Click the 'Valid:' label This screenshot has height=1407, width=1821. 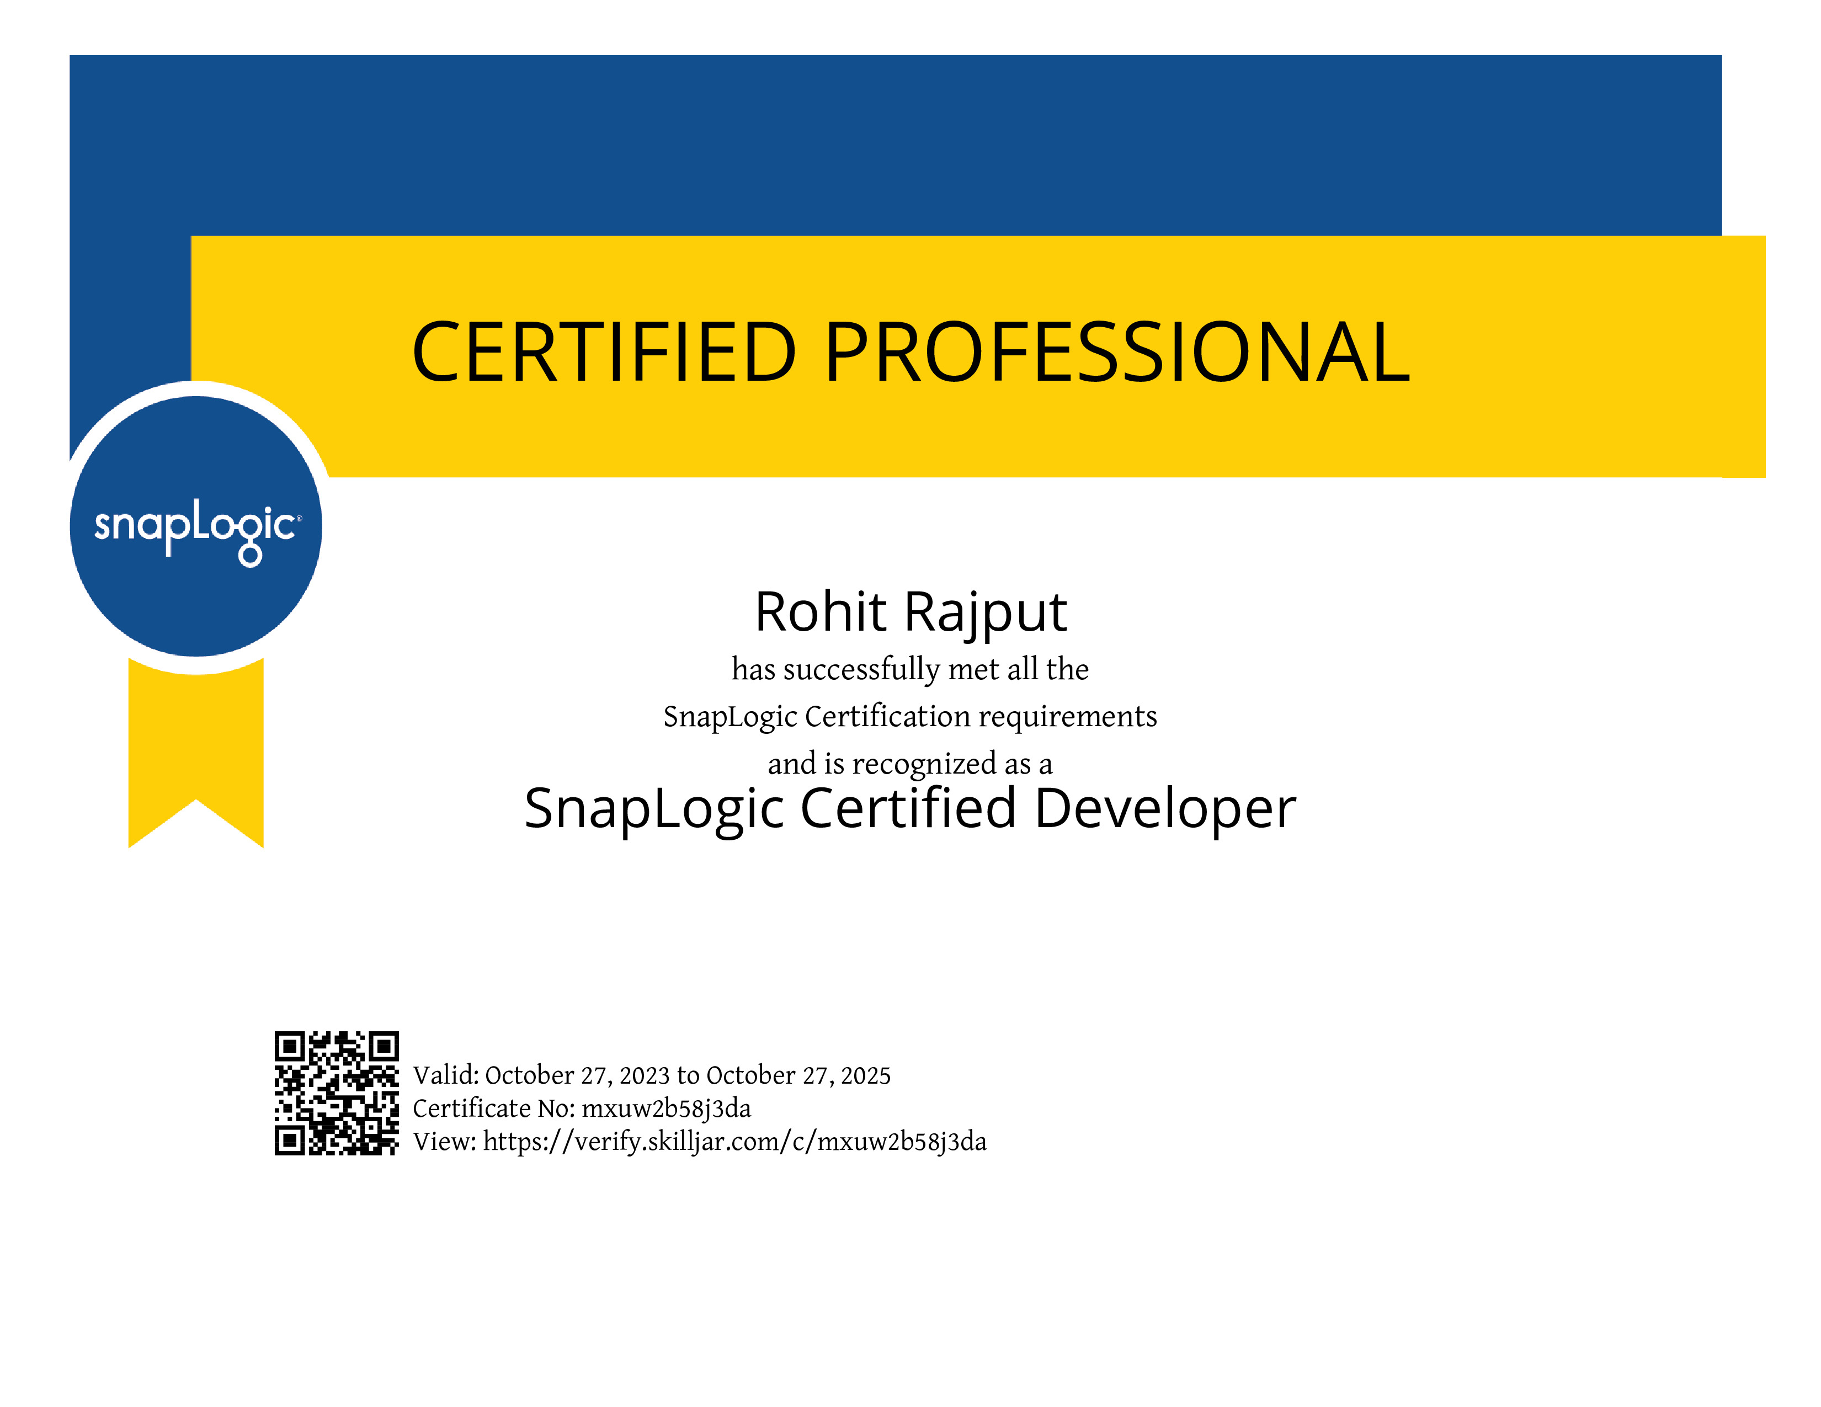coord(446,1075)
